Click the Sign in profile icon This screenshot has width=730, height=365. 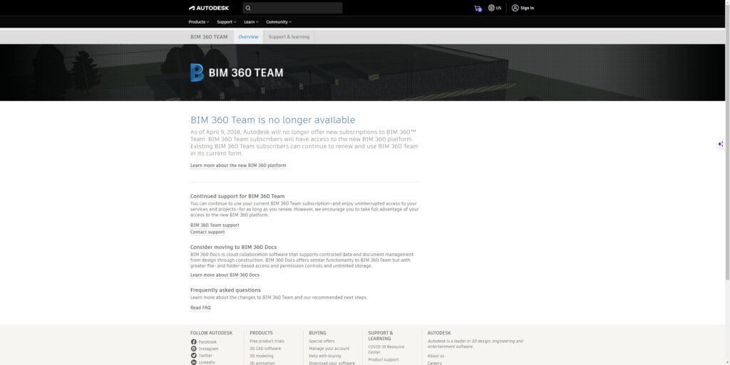point(515,8)
